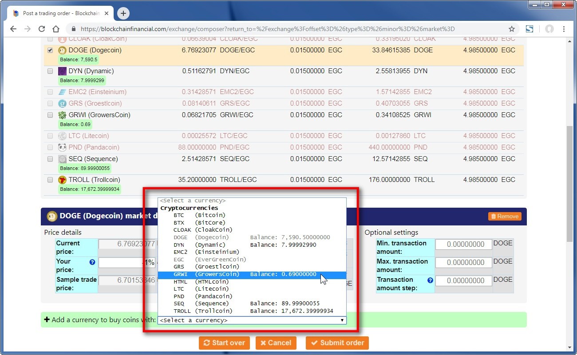Enable the TROLL (Trollcoin) checkbox
The width and height of the screenshot is (577, 355).
[x=50, y=180]
